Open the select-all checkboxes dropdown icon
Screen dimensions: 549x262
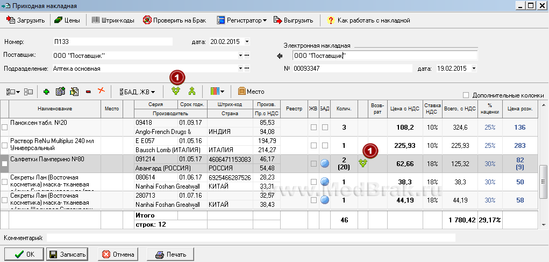[13, 92]
